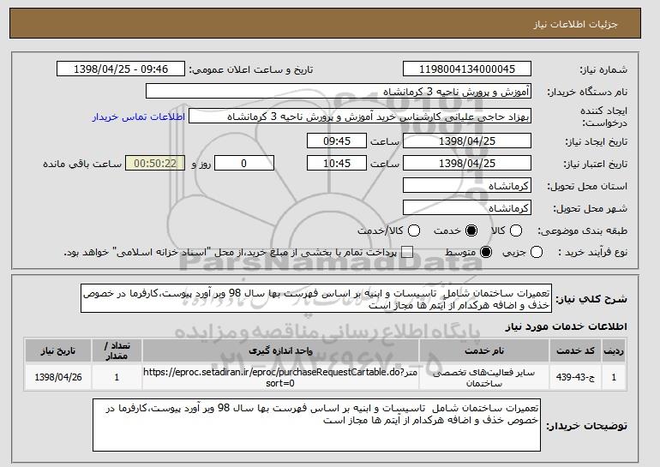The width and height of the screenshot is (660, 467).
Task: Open the اطلاعات تماس خریدار link
Action: (x=139, y=117)
